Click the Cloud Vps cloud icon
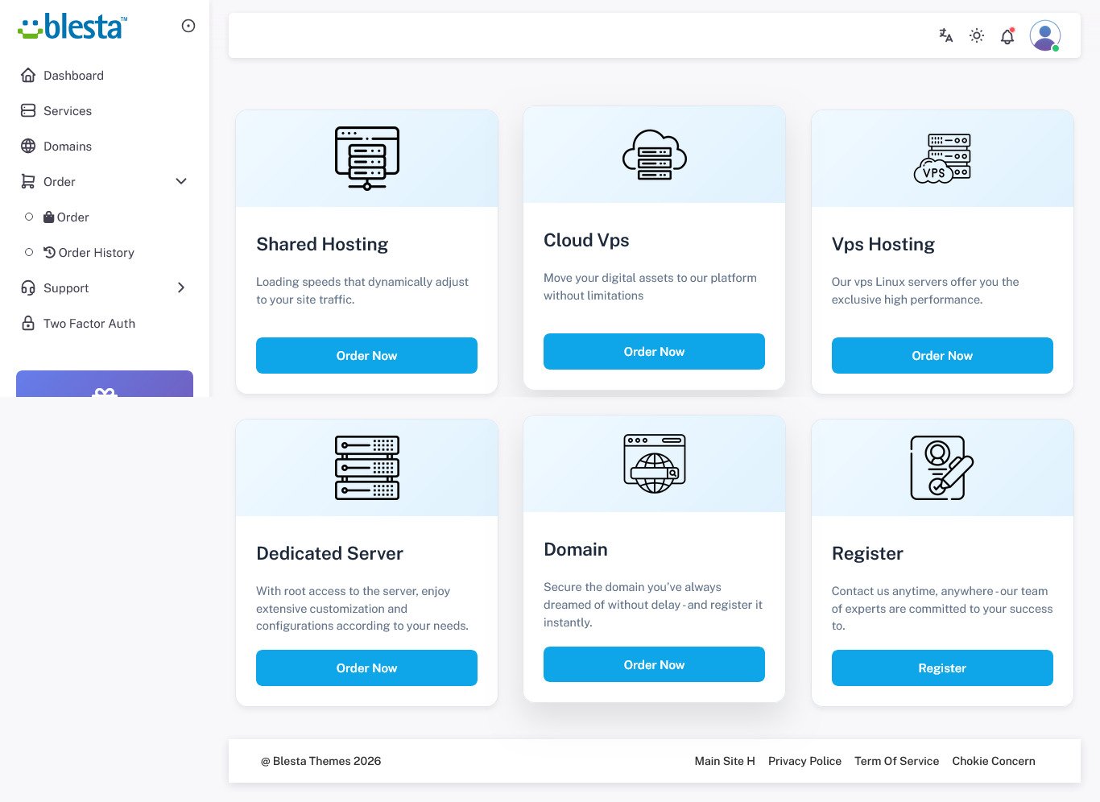The image size is (1100, 802). point(654,154)
